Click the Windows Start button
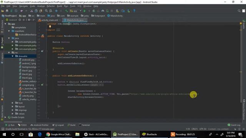Screen dimensions: 246x138 4,135
